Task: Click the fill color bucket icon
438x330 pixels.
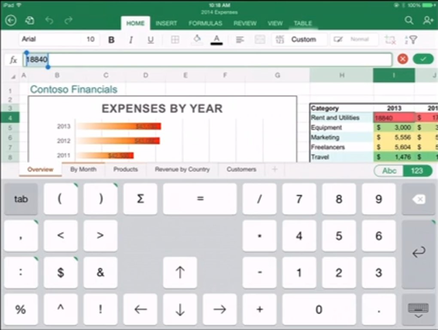Action: coord(197,40)
